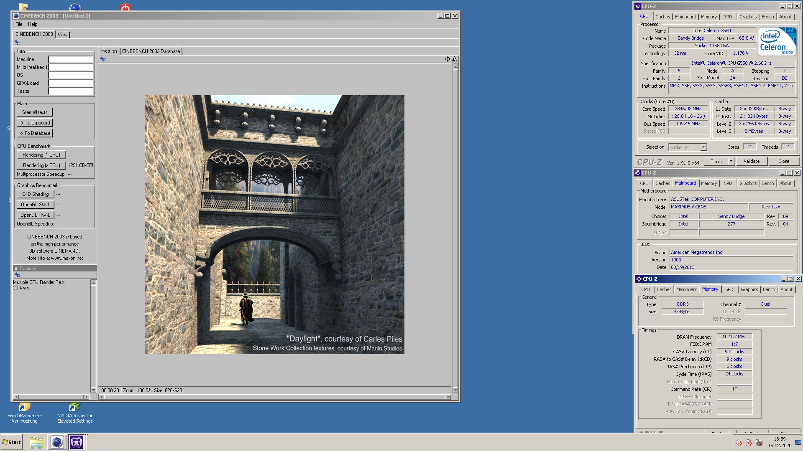This screenshot has width=803, height=451.
Task: Click the icon in the top CPU-Z title bar
Action: pyautogui.click(x=638, y=6)
